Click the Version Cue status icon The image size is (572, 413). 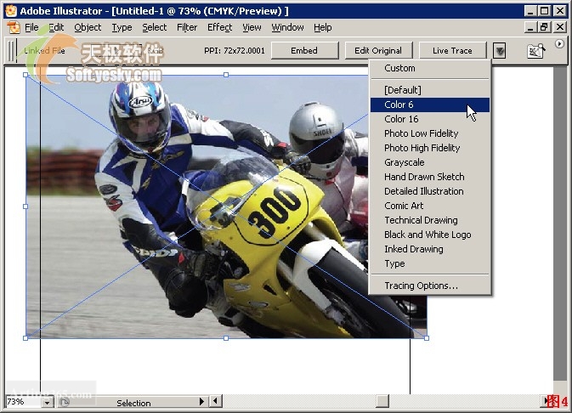[65, 402]
